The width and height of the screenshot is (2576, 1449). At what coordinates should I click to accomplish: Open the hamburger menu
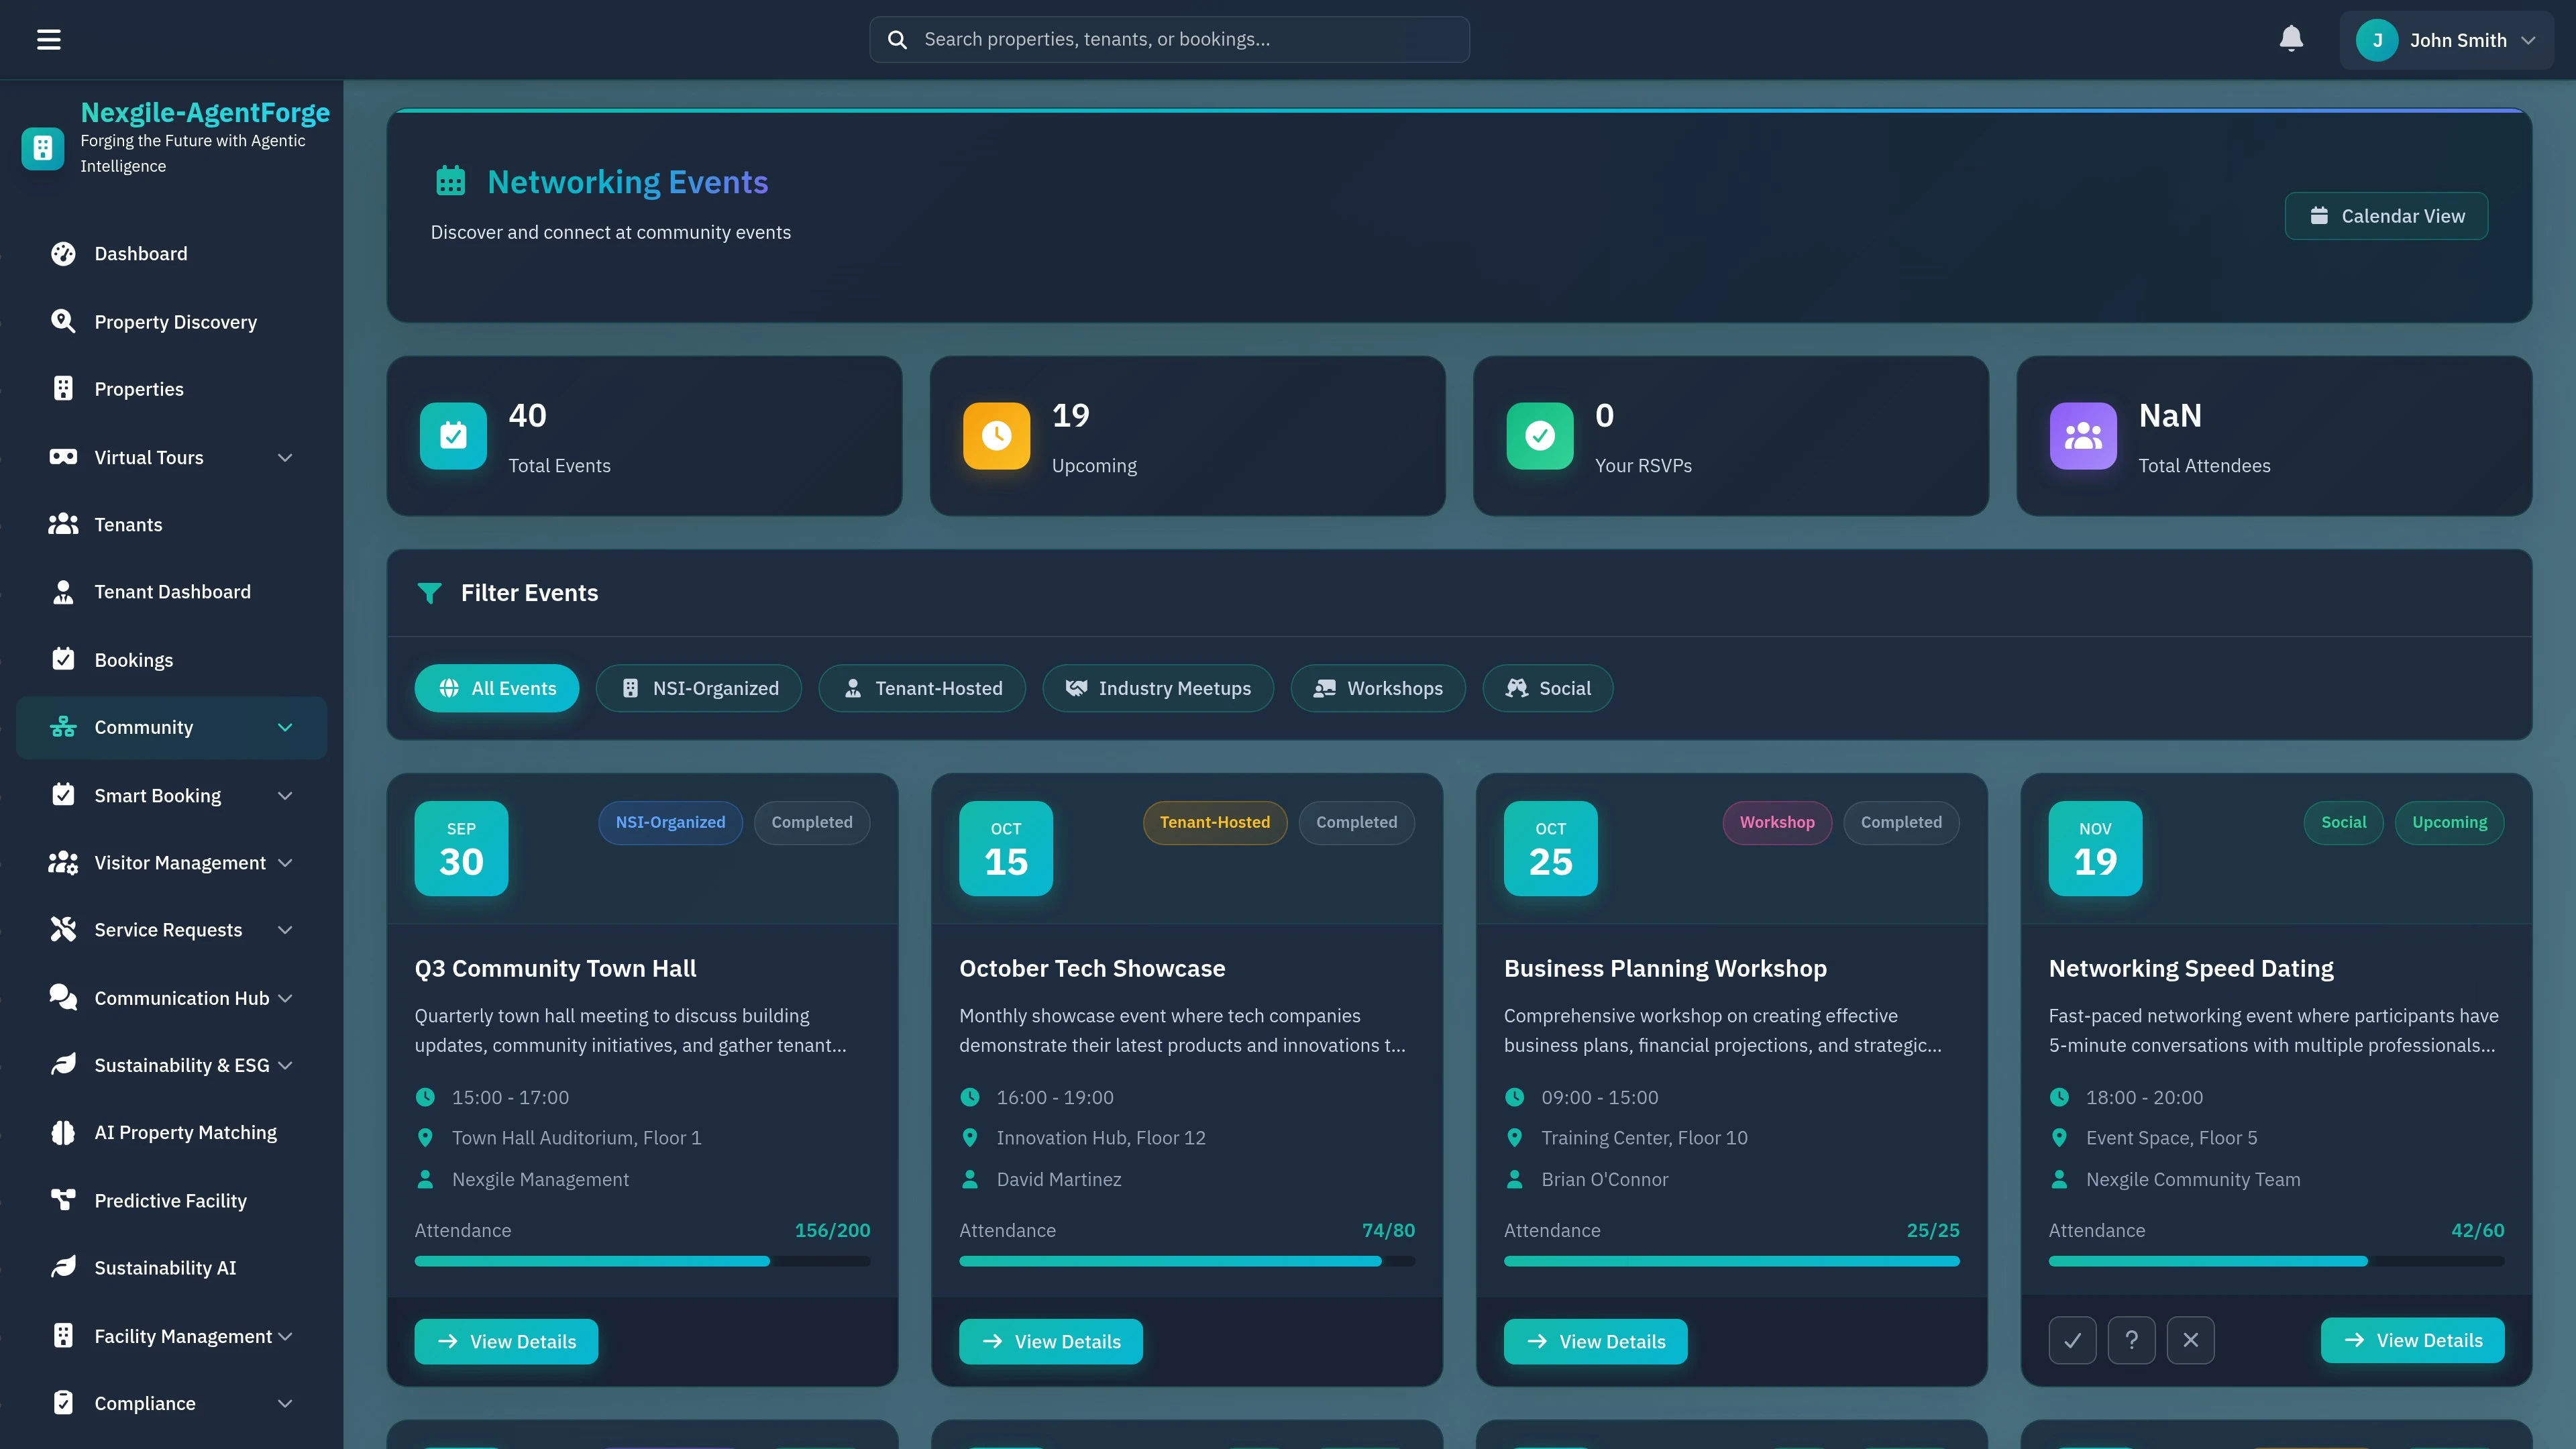[49, 39]
